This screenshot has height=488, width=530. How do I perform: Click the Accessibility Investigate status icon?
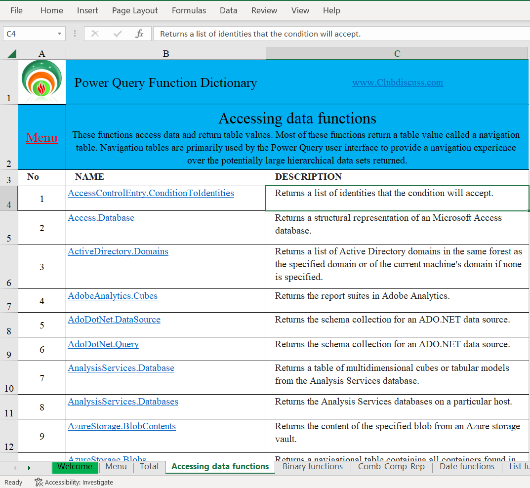39,482
